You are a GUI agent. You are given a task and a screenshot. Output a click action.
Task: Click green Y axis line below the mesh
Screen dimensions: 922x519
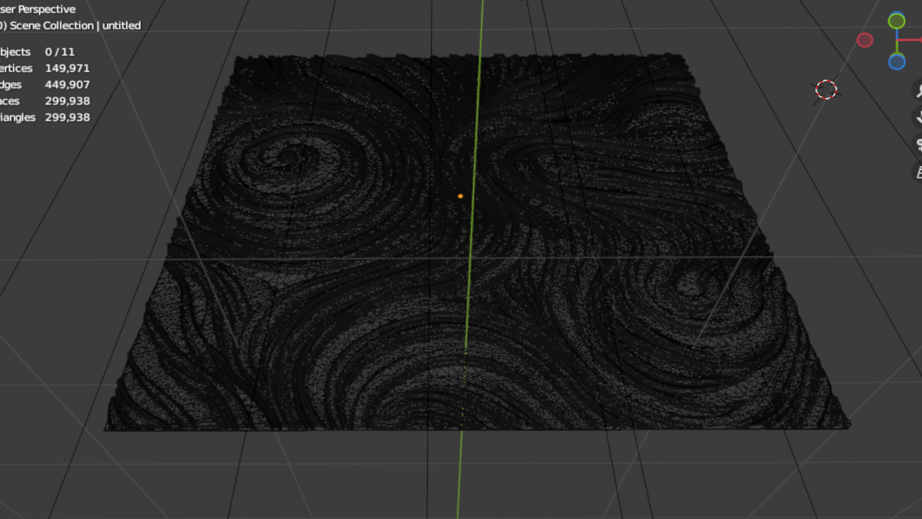[460, 471]
